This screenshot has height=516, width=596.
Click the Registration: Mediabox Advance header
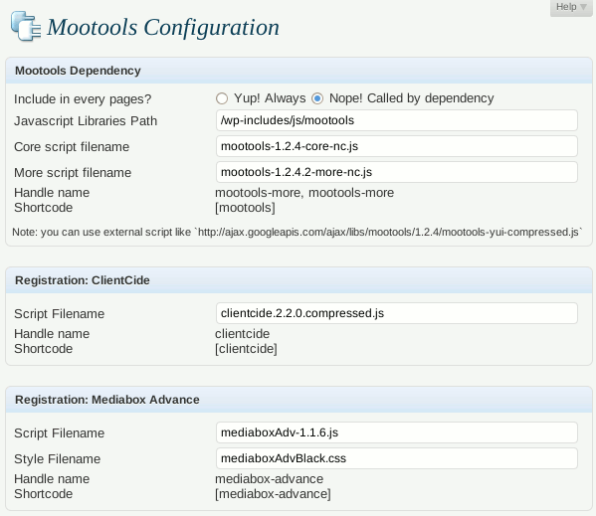coord(298,400)
